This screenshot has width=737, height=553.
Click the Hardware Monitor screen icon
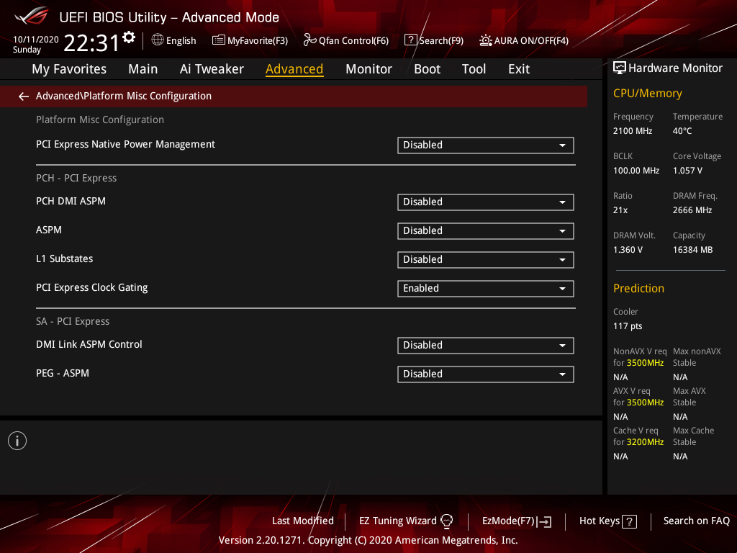click(x=620, y=68)
